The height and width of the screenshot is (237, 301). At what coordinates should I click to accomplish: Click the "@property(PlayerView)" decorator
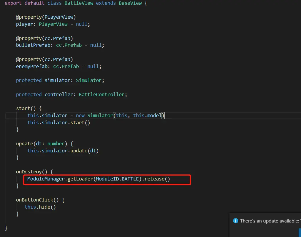[x=46, y=17]
